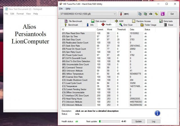Open the Disk monitor tab
This screenshot has height=126, width=180.
pyautogui.click(x=99, y=21)
